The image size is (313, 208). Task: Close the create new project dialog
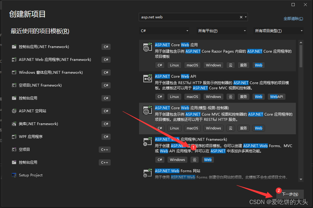click(x=305, y=5)
